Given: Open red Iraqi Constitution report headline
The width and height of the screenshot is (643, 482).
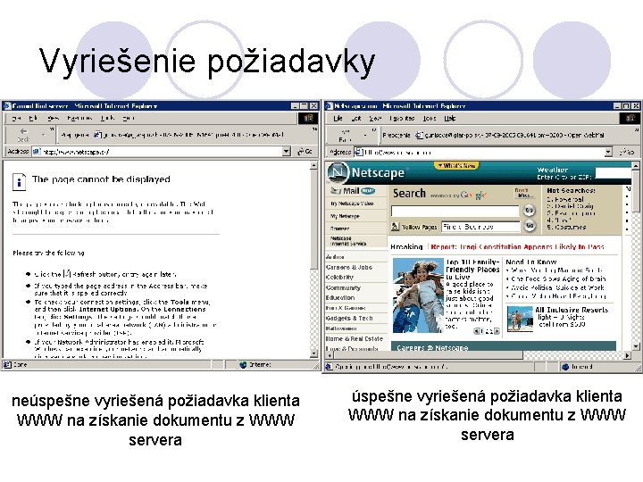Looking at the screenshot, I should (x=517, y=246).
